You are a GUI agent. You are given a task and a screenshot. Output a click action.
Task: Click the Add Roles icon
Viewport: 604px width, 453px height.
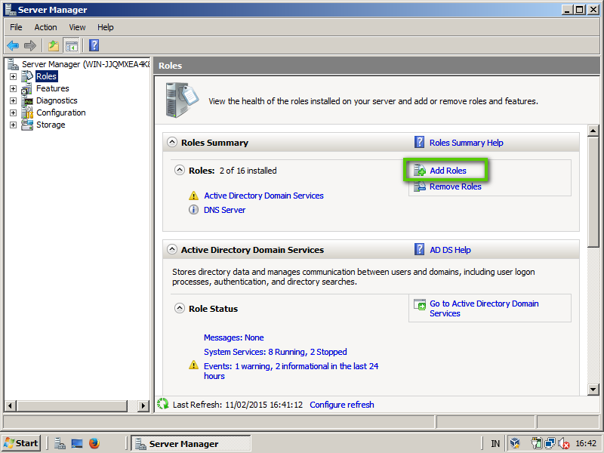(420, 171)
